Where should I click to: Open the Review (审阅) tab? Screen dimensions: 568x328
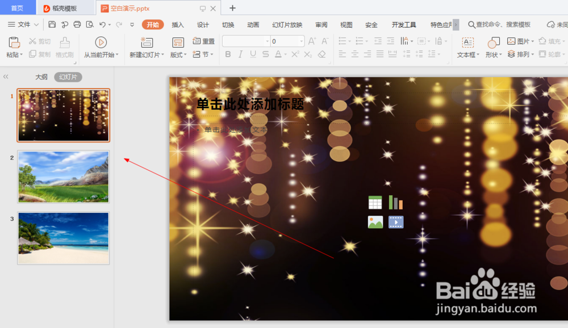coord(321,24)
